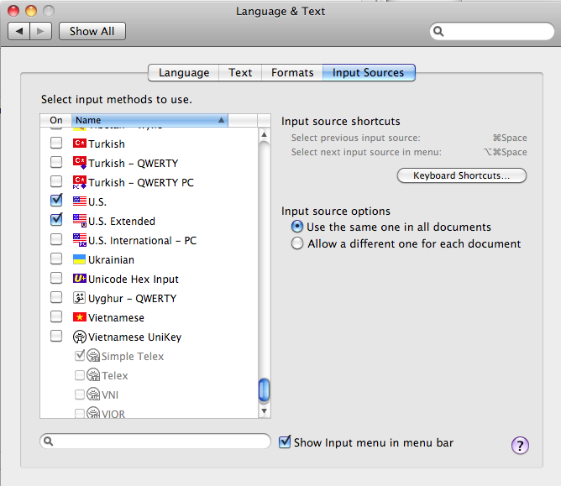Viewport: 561px width, 486px height.
Task: Select the Vietnamese UniKey row text
Action: point(134,337)
